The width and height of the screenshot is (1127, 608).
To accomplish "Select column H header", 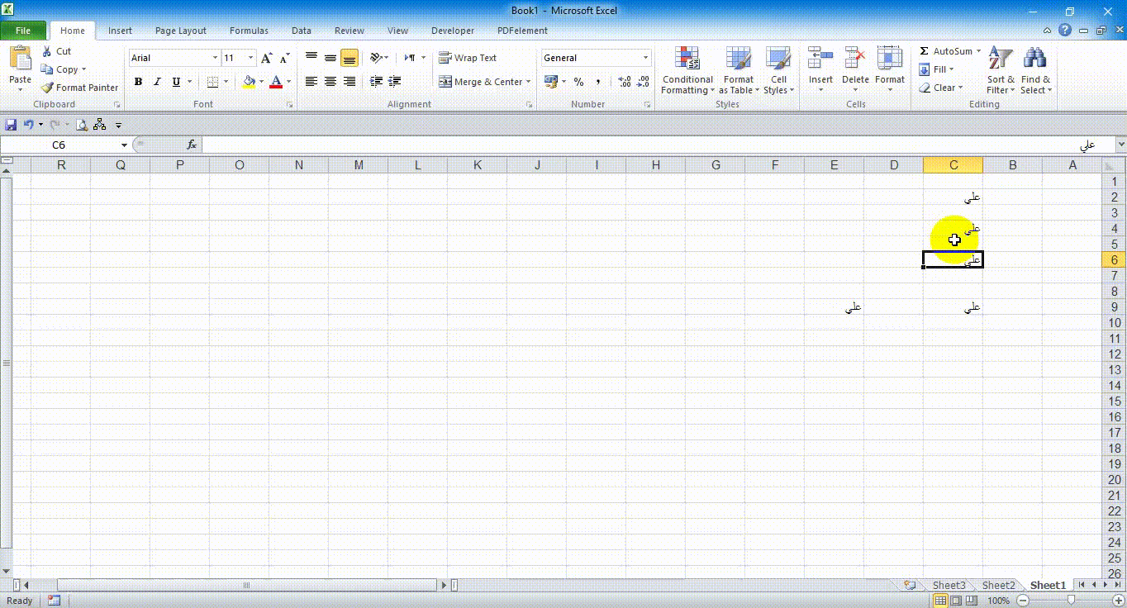I will 656,165.
